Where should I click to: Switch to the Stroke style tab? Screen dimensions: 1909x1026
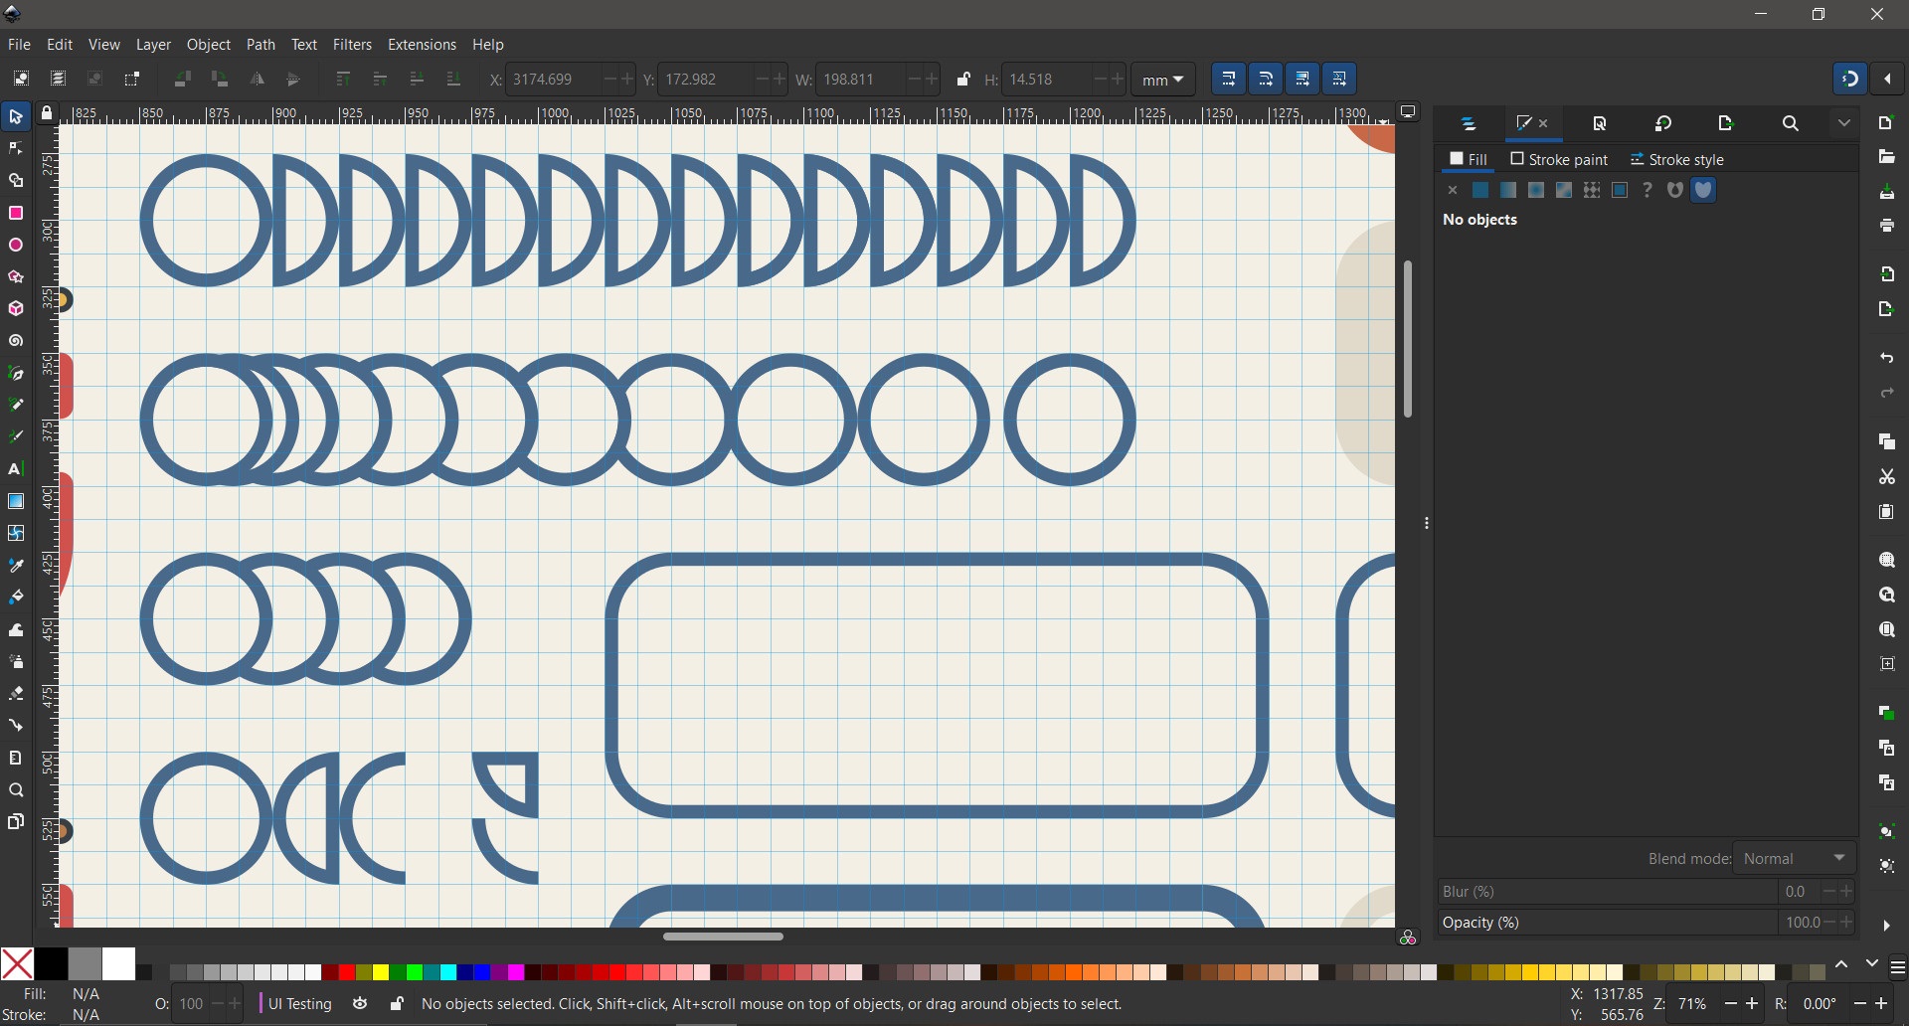point(1677,159)
